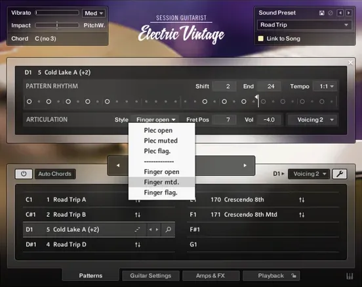This screenshot has width=362, height=287.
Task: Select Plec muted style
Action: tap(161, 141)
